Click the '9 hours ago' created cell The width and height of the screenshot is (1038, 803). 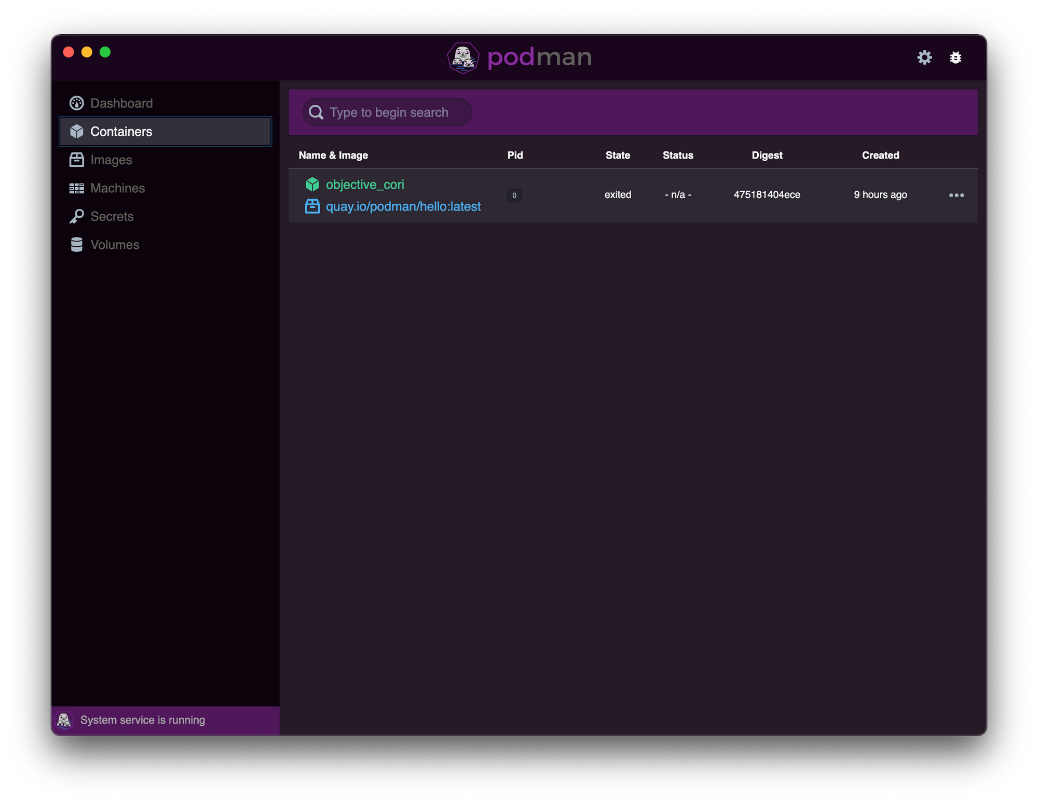tap(880, 195)
